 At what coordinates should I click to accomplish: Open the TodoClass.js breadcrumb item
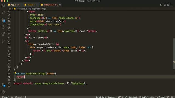click(x=22, y=9)
